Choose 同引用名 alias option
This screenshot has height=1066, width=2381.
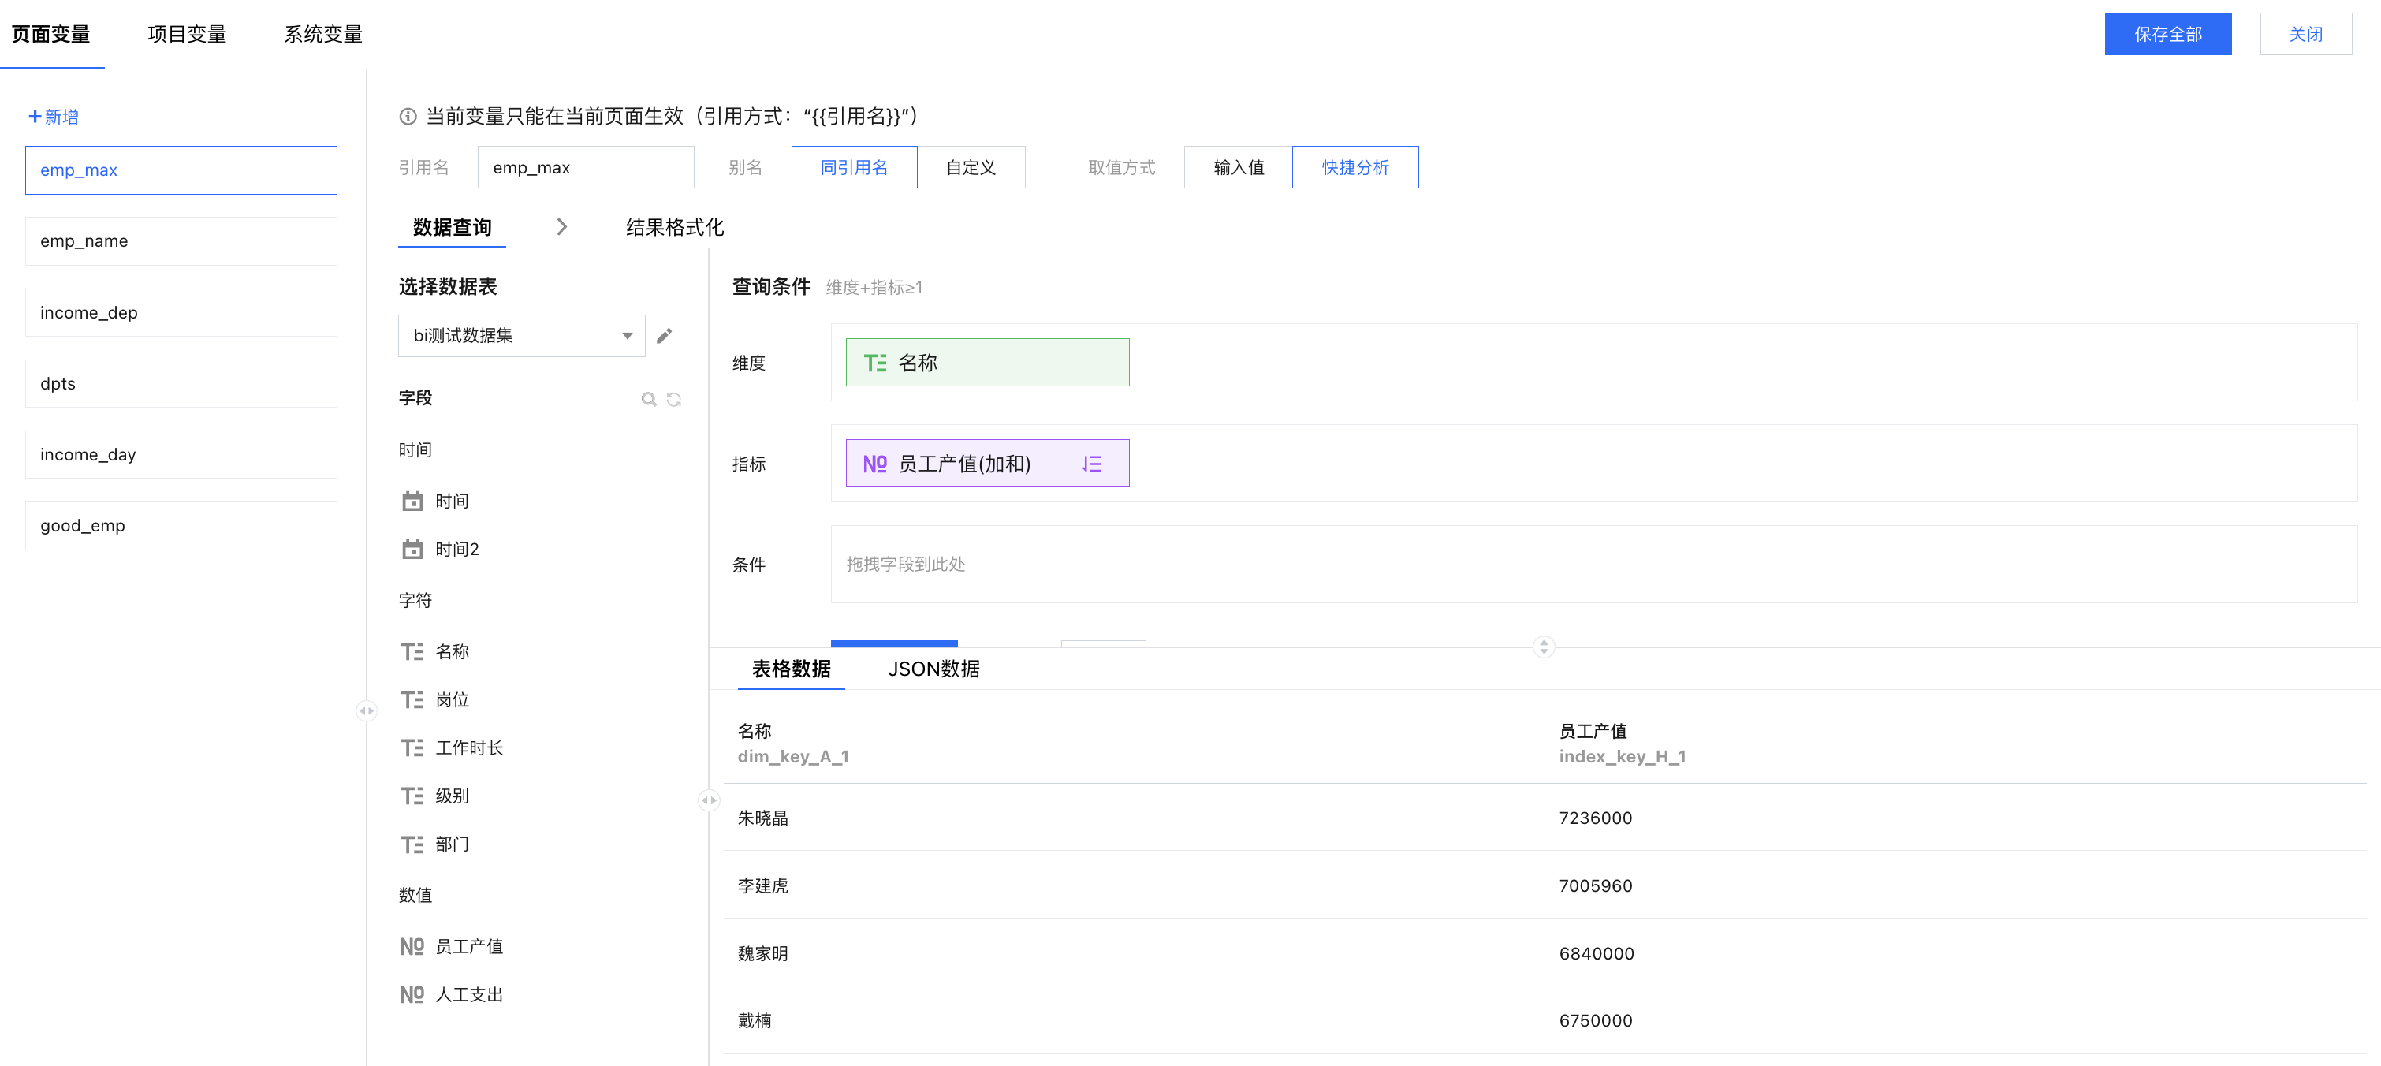854,167
